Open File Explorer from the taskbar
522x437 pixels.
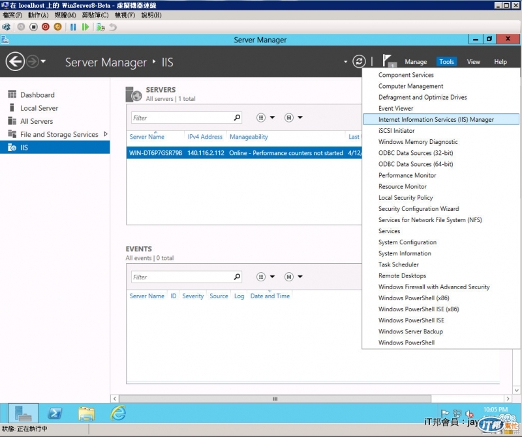click(87, 414)
